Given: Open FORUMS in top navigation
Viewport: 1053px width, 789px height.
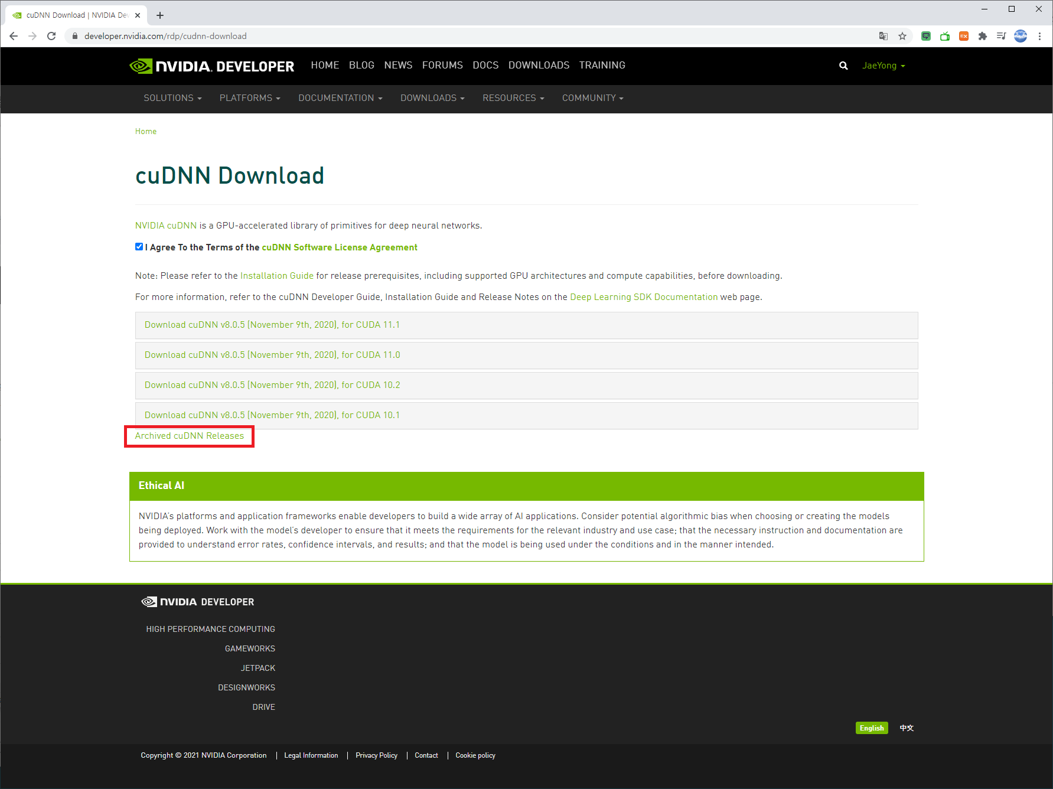Looking at the screenshot, I should click(442, 65).
